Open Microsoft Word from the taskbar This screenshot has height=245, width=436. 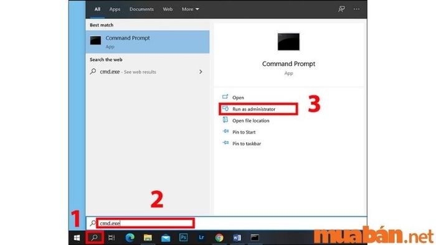[237, 238]
